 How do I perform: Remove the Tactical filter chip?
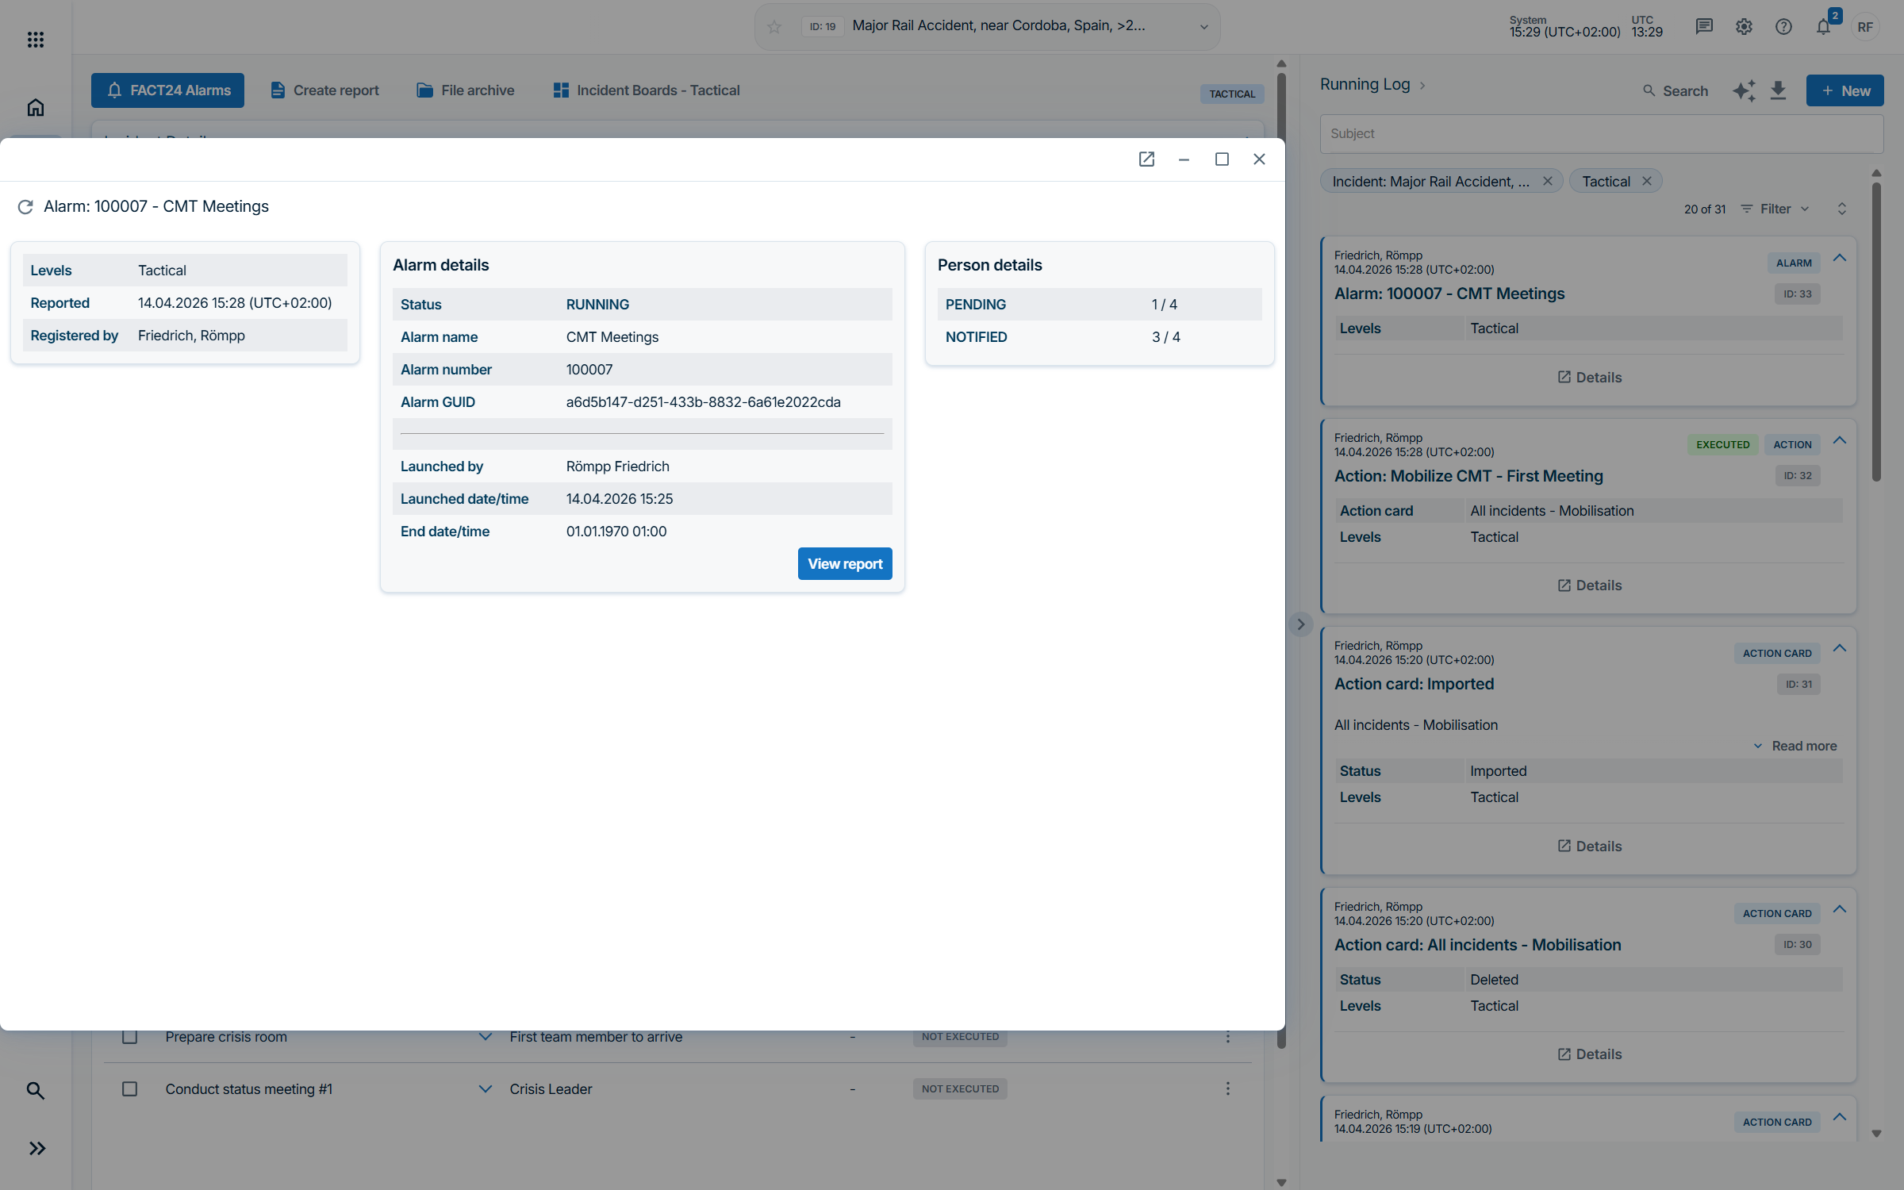(1647, 182)
